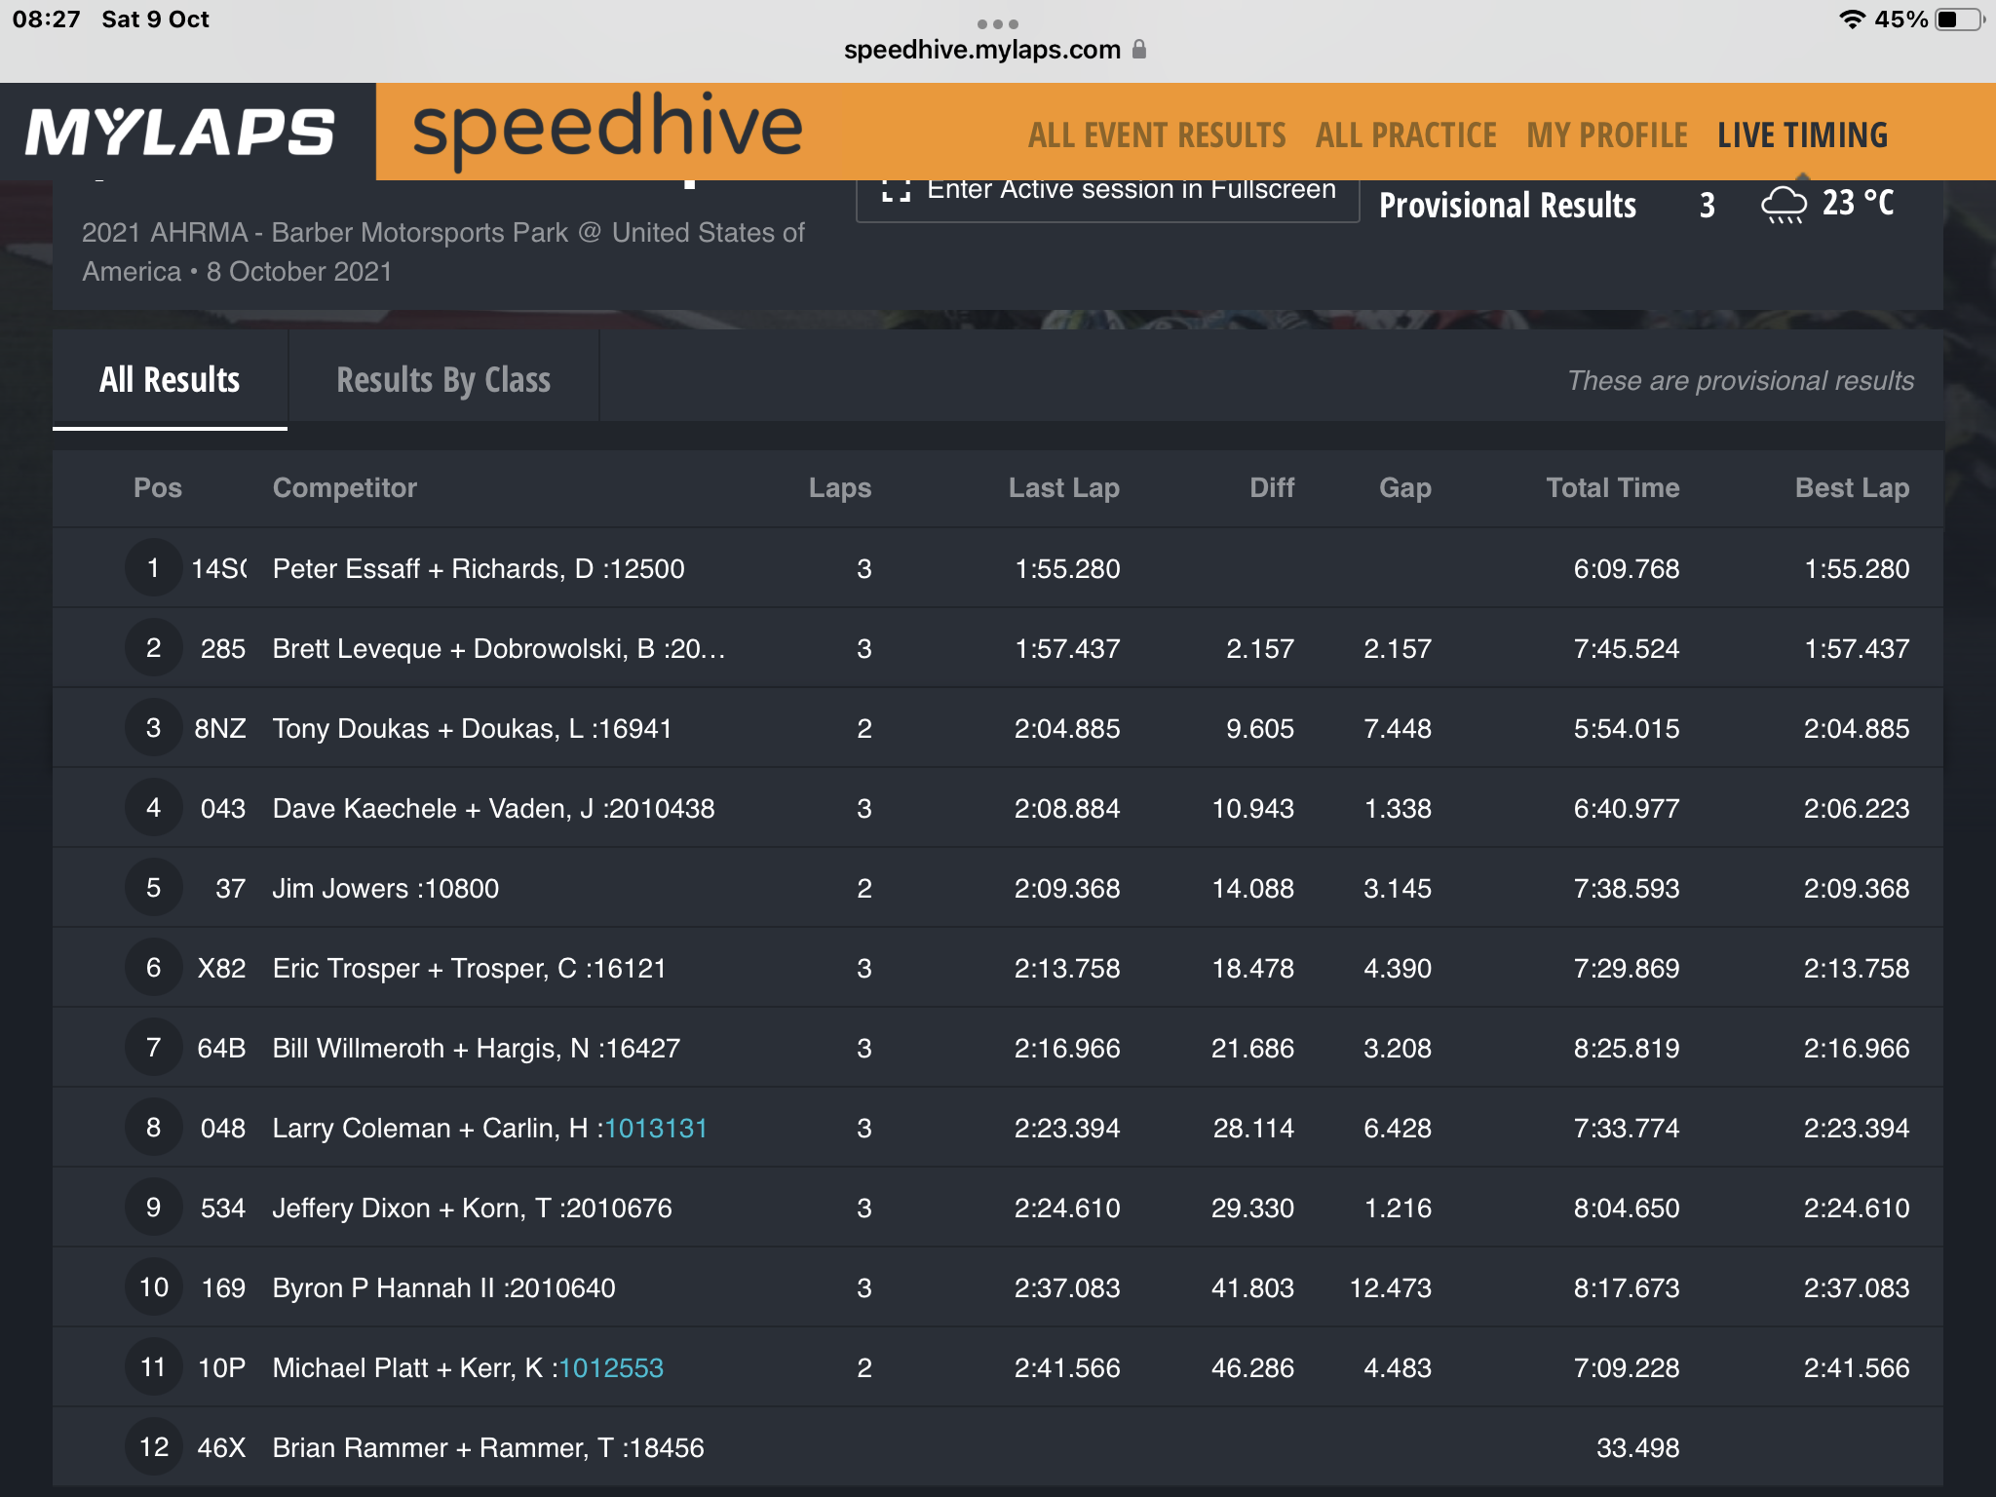This screenshot has height=1497, width=1996.
Task: Click the 23 °C temperature reading
Action: (1859, 204)
